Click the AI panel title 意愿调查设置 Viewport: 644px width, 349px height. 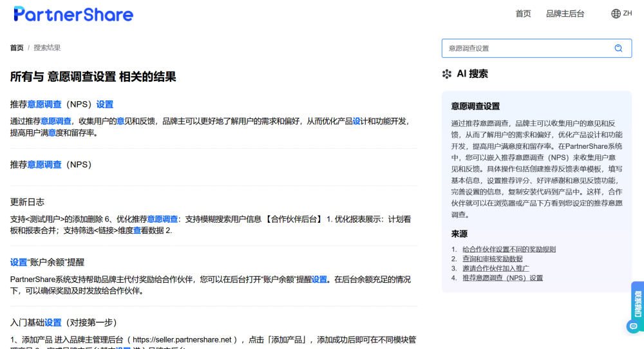tap(475, 106)
